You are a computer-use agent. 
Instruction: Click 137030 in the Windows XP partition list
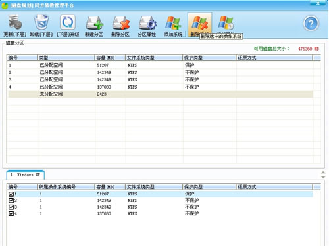[104, 213]
